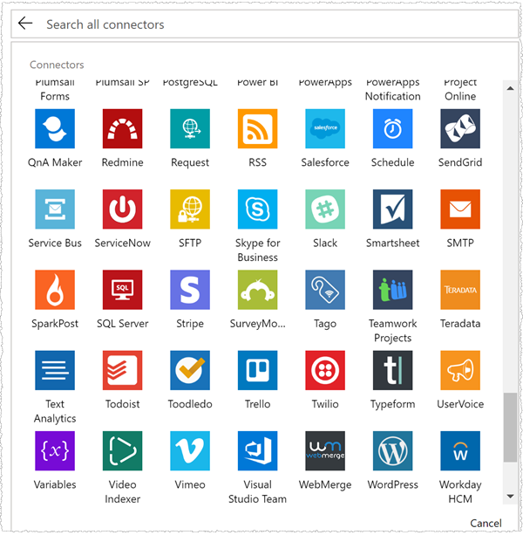Click the PowerApps Notification label

392,89
